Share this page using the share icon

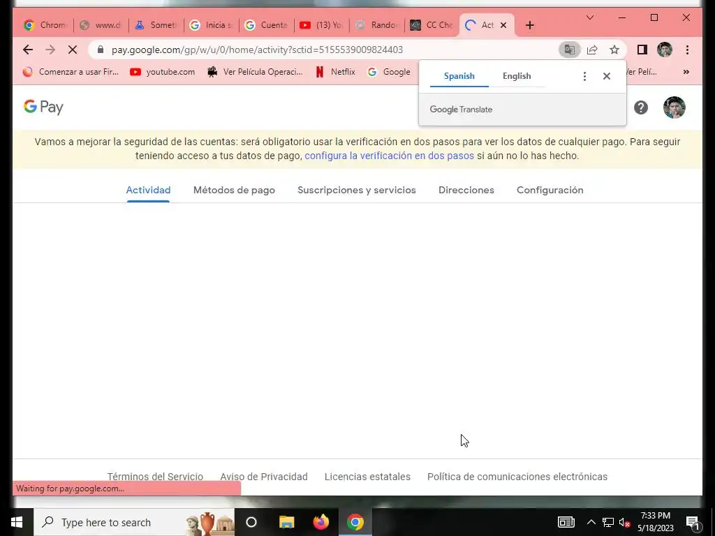click(592, 50)
